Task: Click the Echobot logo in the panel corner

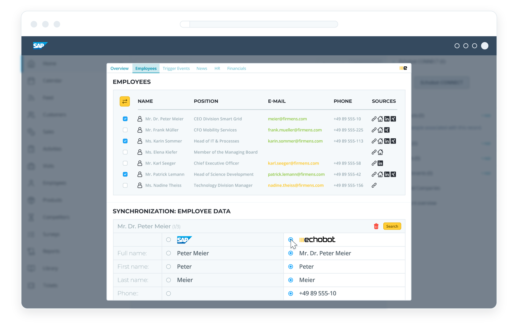Action: (x=402, y=68)
